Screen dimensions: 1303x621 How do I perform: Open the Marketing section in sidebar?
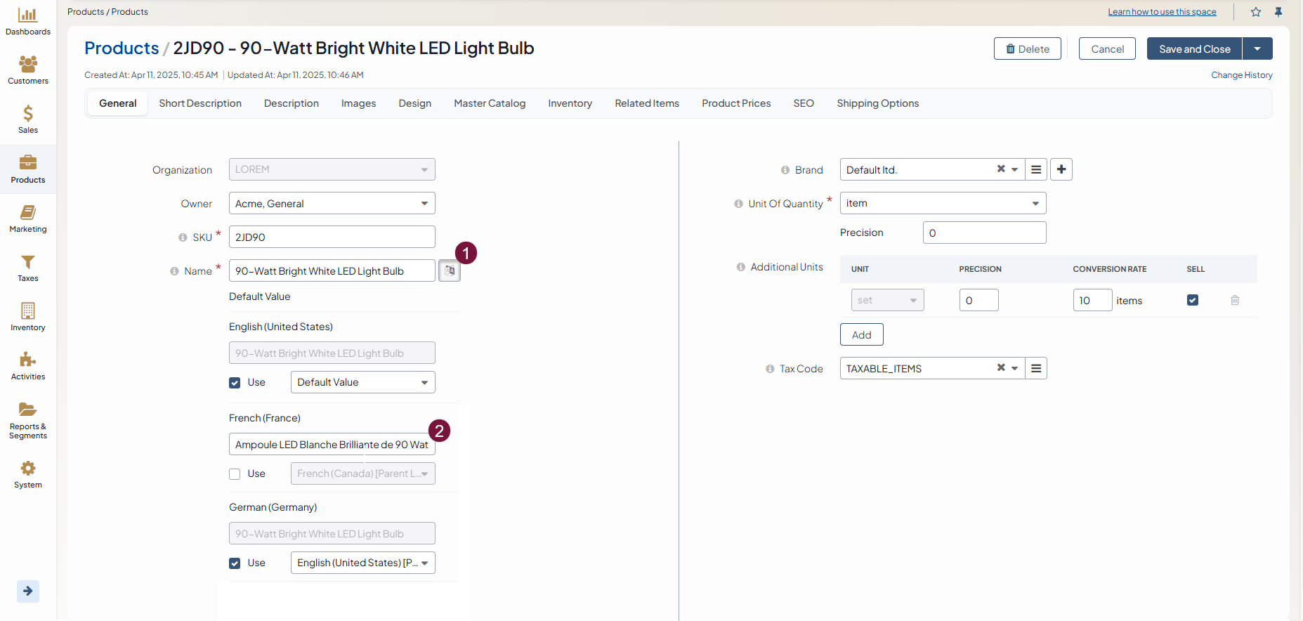click(28, 218)
